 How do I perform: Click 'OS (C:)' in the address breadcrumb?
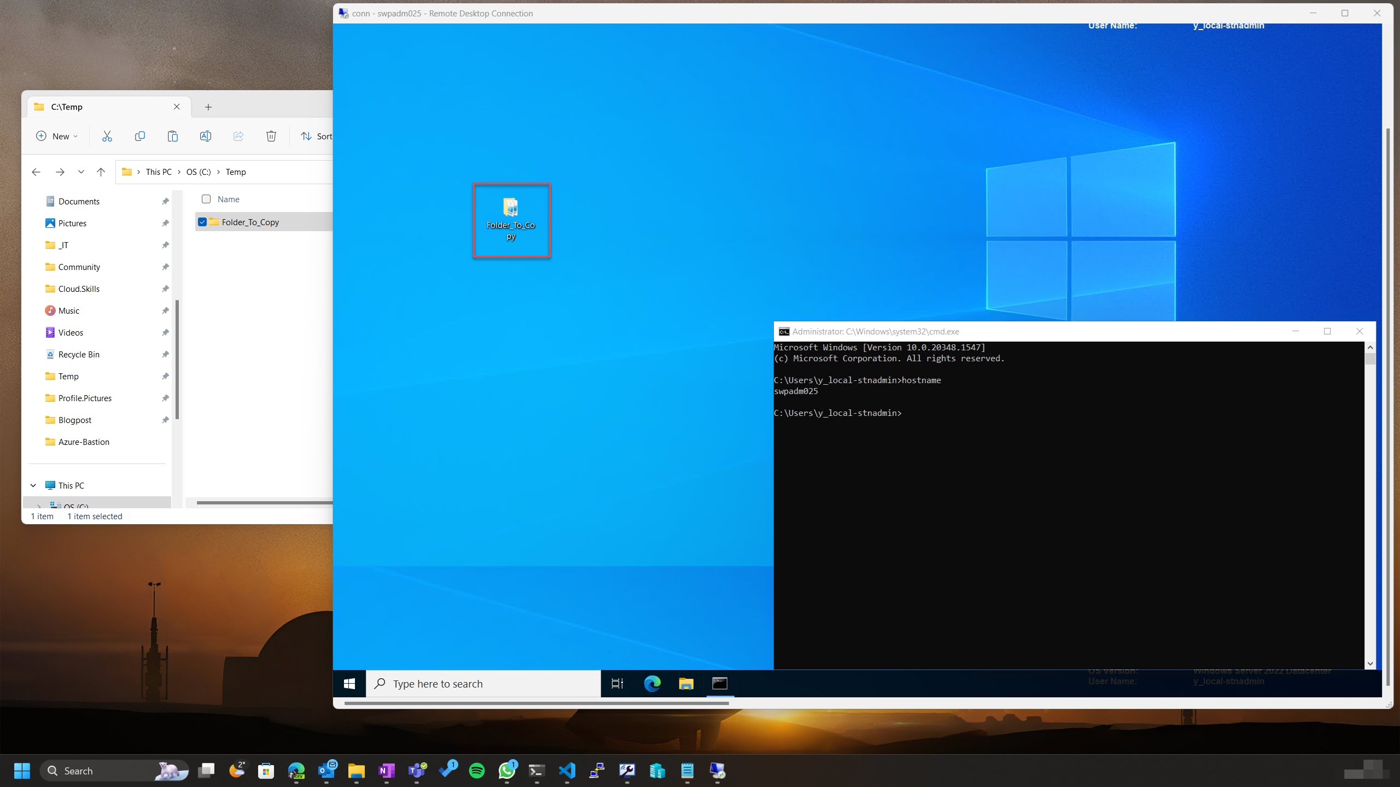(199, 172)
